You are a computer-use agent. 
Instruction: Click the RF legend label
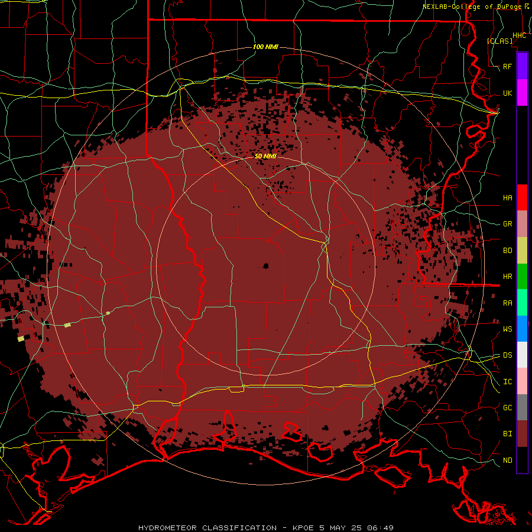[507, 66]
